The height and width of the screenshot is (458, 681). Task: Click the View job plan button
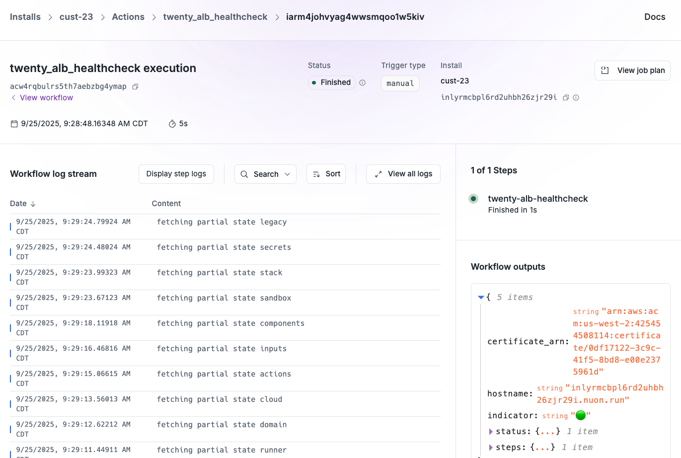[x=632, y=71]
